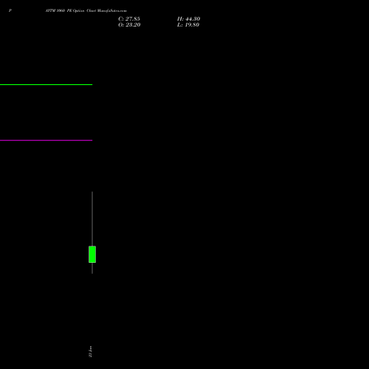This screenshot has width=369, height=369.
Task: Click the date label under the candlestick
Action: pos(90,351)
